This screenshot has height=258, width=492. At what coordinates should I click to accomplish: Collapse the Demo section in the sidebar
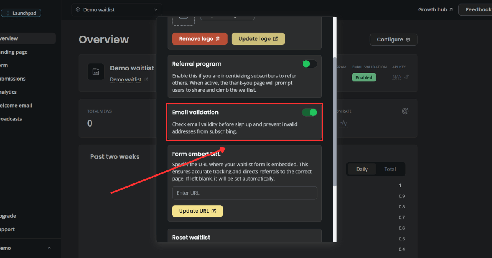pos(49,248)
